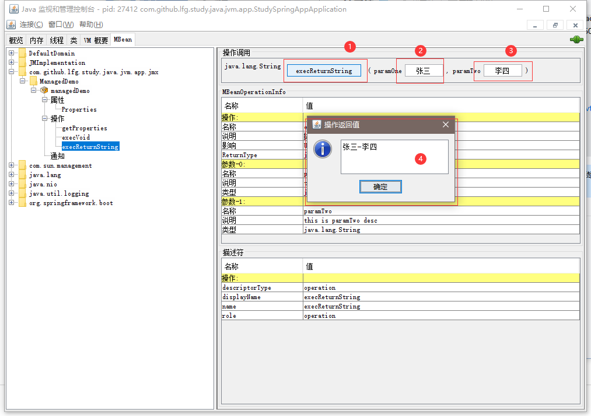This screenshot has width=591, height=416.
Task: Click the green connection status icon
Action: click(x=576, y=39)
